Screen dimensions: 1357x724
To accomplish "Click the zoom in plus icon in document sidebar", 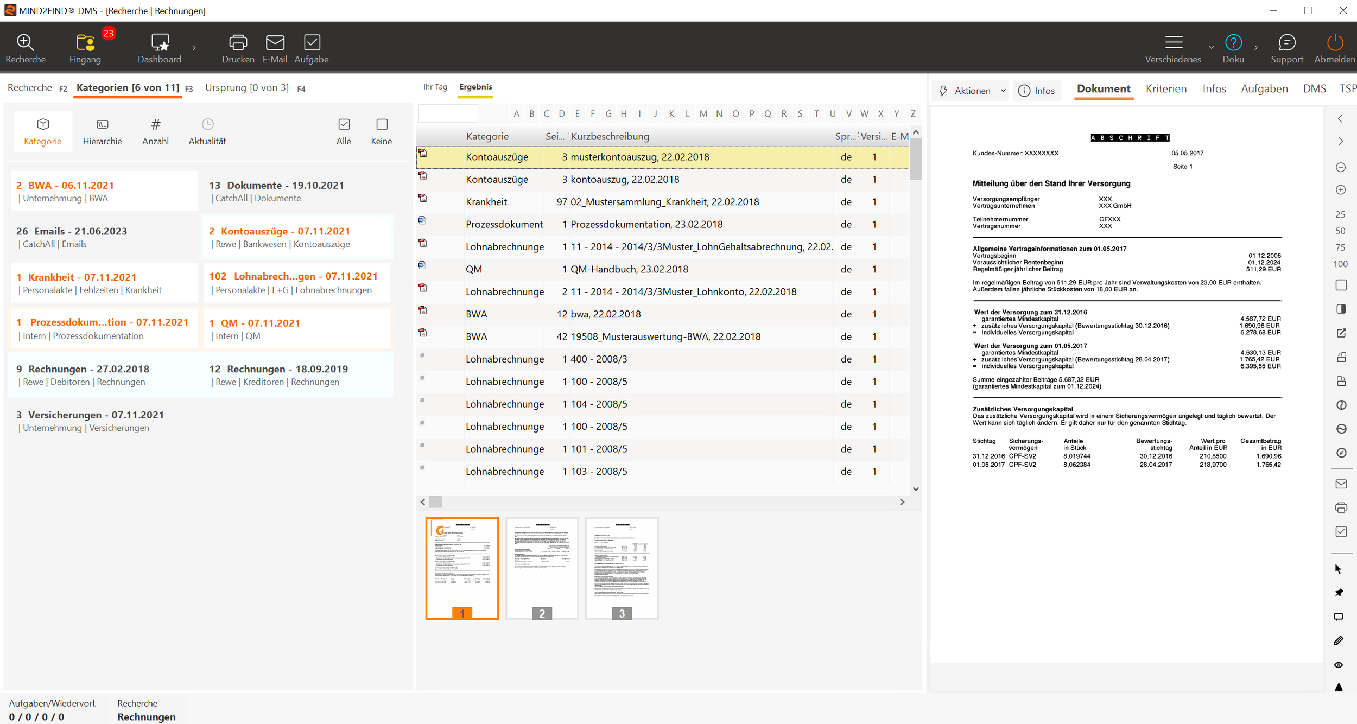I will 1341,190.
